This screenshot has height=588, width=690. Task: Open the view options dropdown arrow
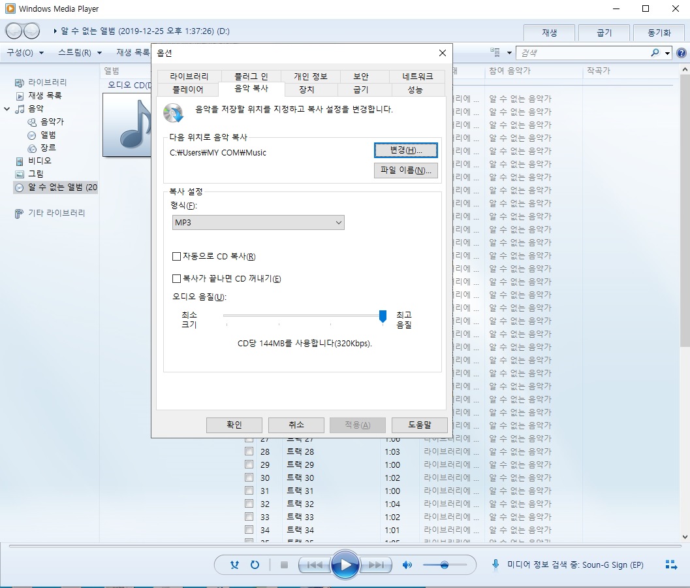[509, 53]
